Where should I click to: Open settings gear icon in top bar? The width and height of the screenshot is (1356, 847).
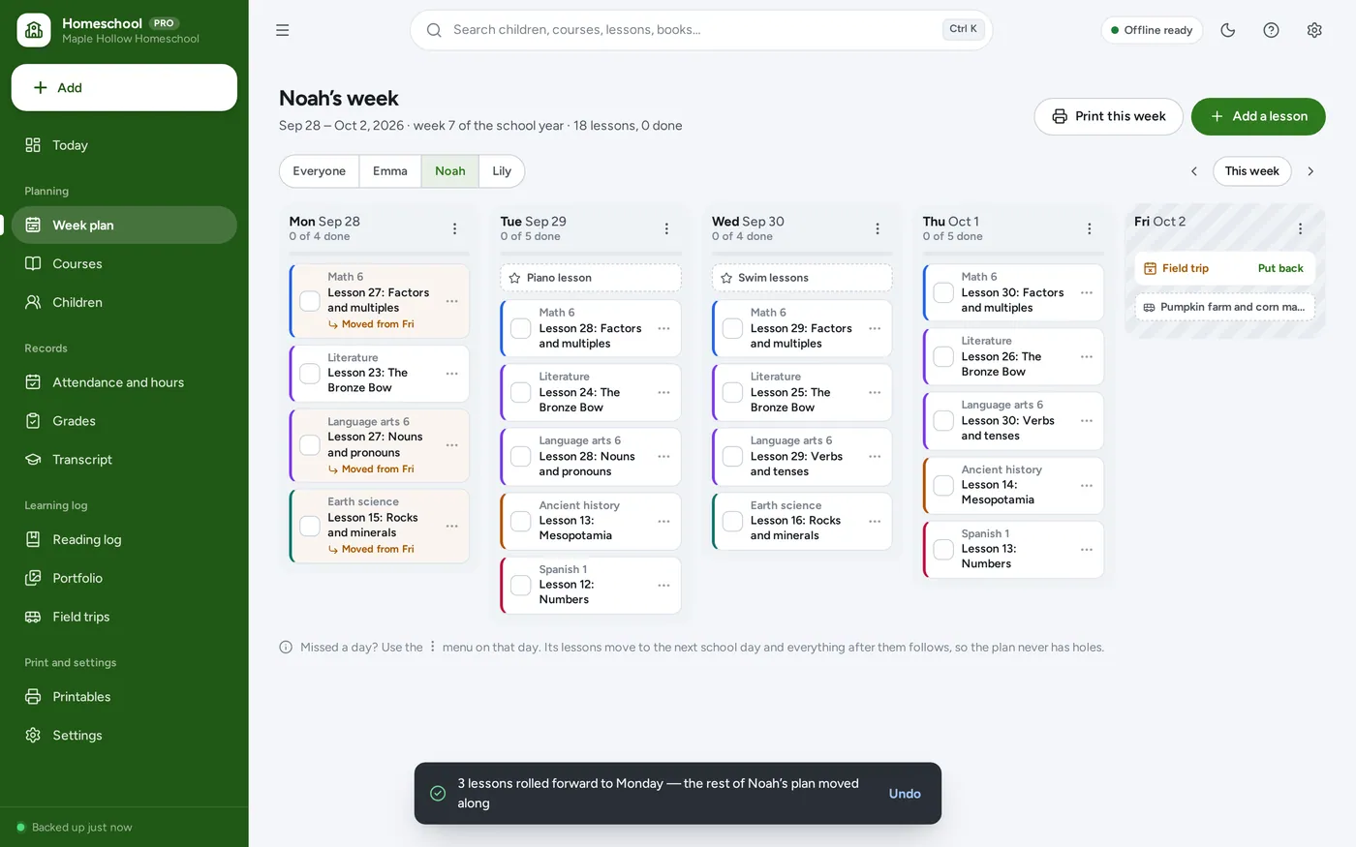pyautogui.click(x=1314, y=30)
